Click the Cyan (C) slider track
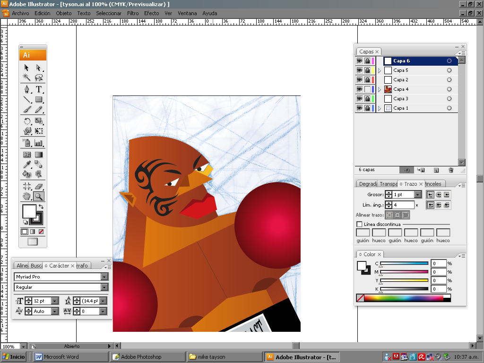 [404, 263]
